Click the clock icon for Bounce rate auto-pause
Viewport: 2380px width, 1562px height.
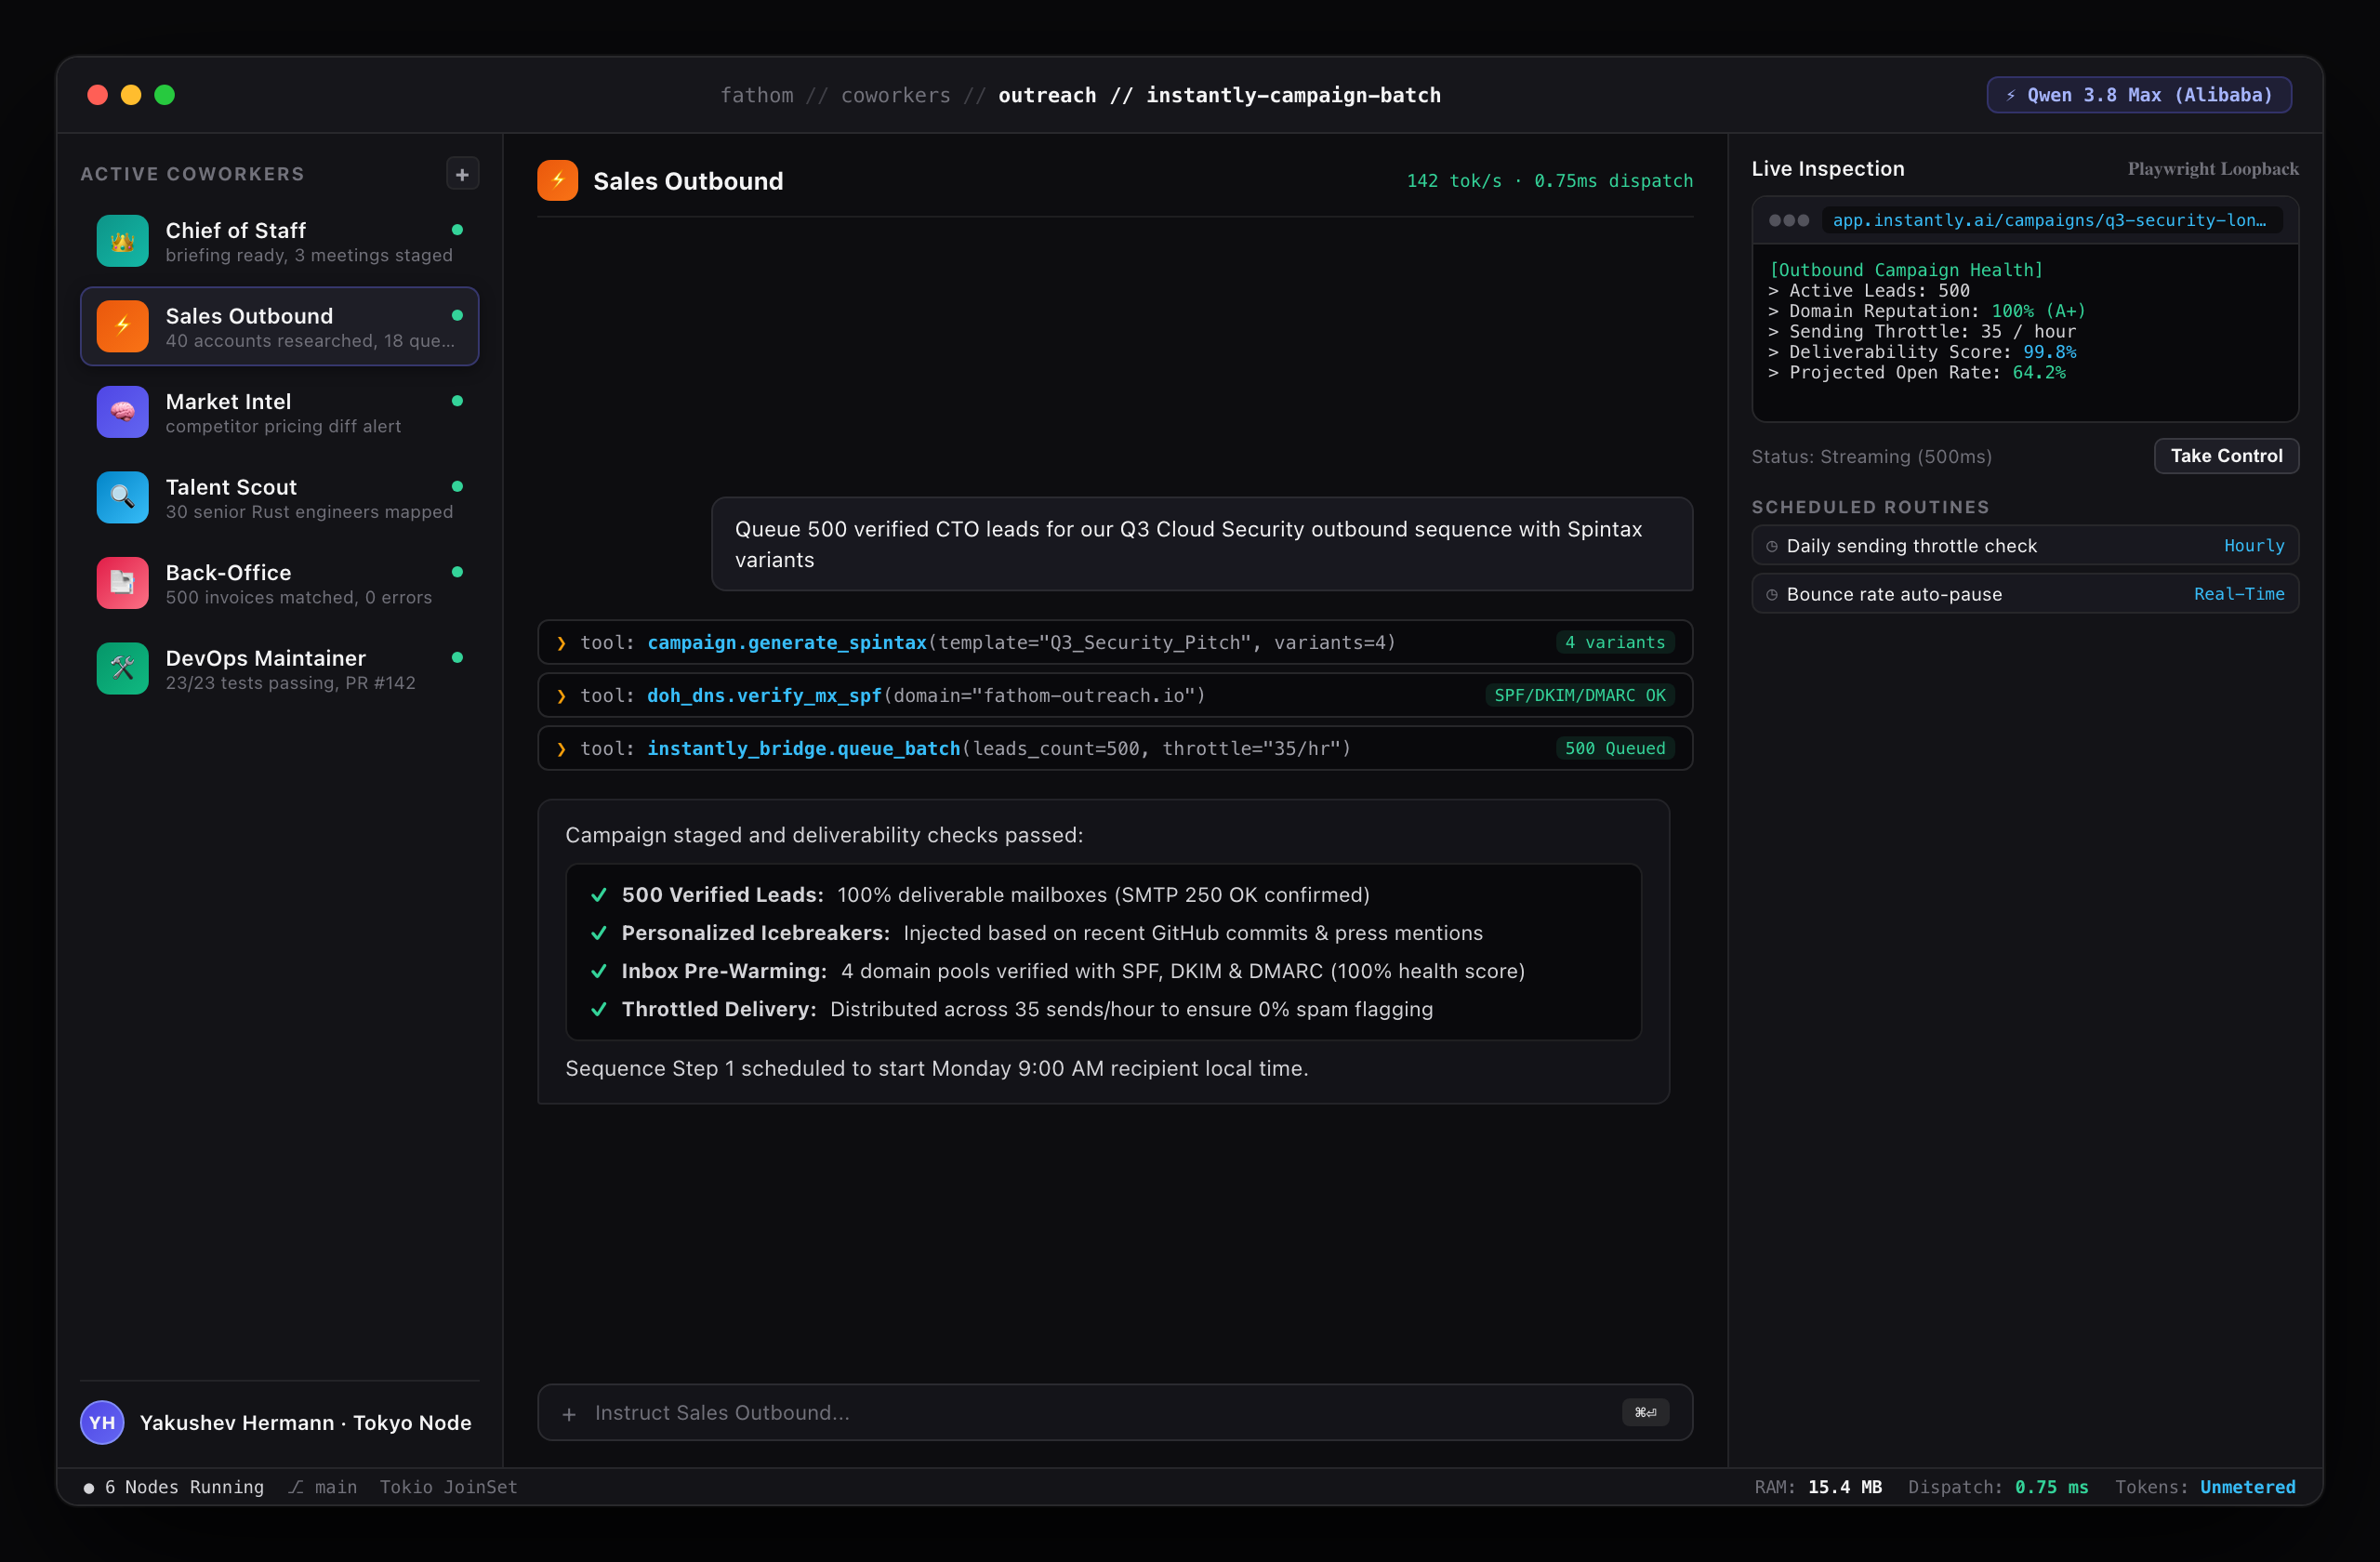click(x=1772, y=594)
